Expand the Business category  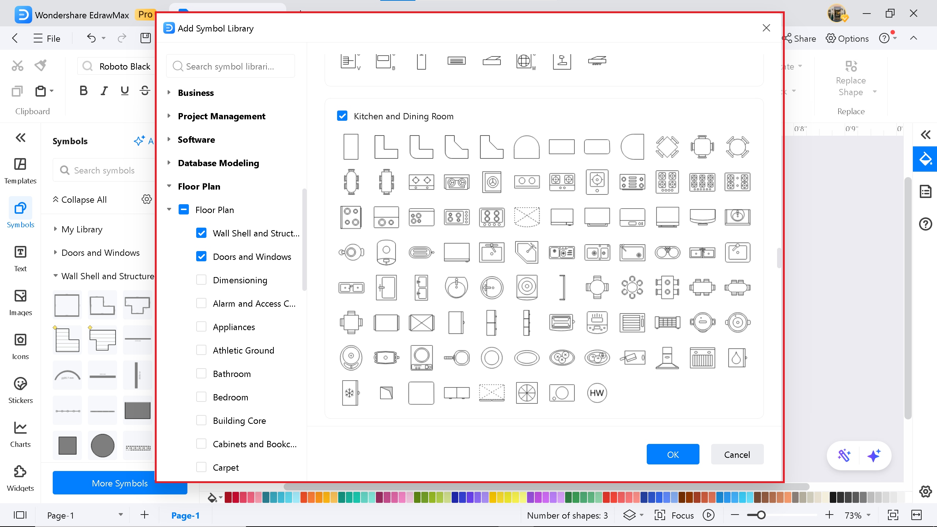point(169,93)
